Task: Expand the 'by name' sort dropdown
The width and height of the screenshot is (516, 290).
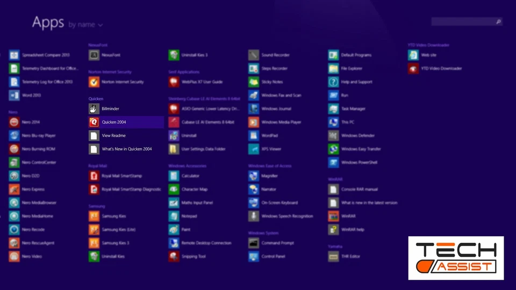Action: 85,25
